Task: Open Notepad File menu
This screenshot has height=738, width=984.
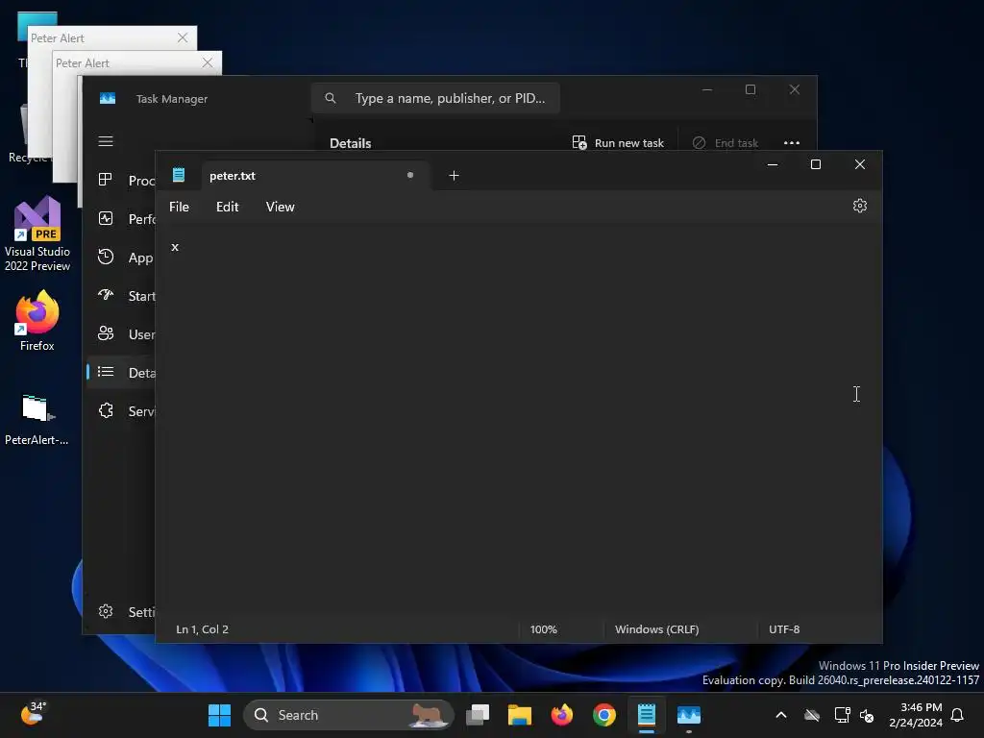Action: pyautogui.click(x=179, y=207)
